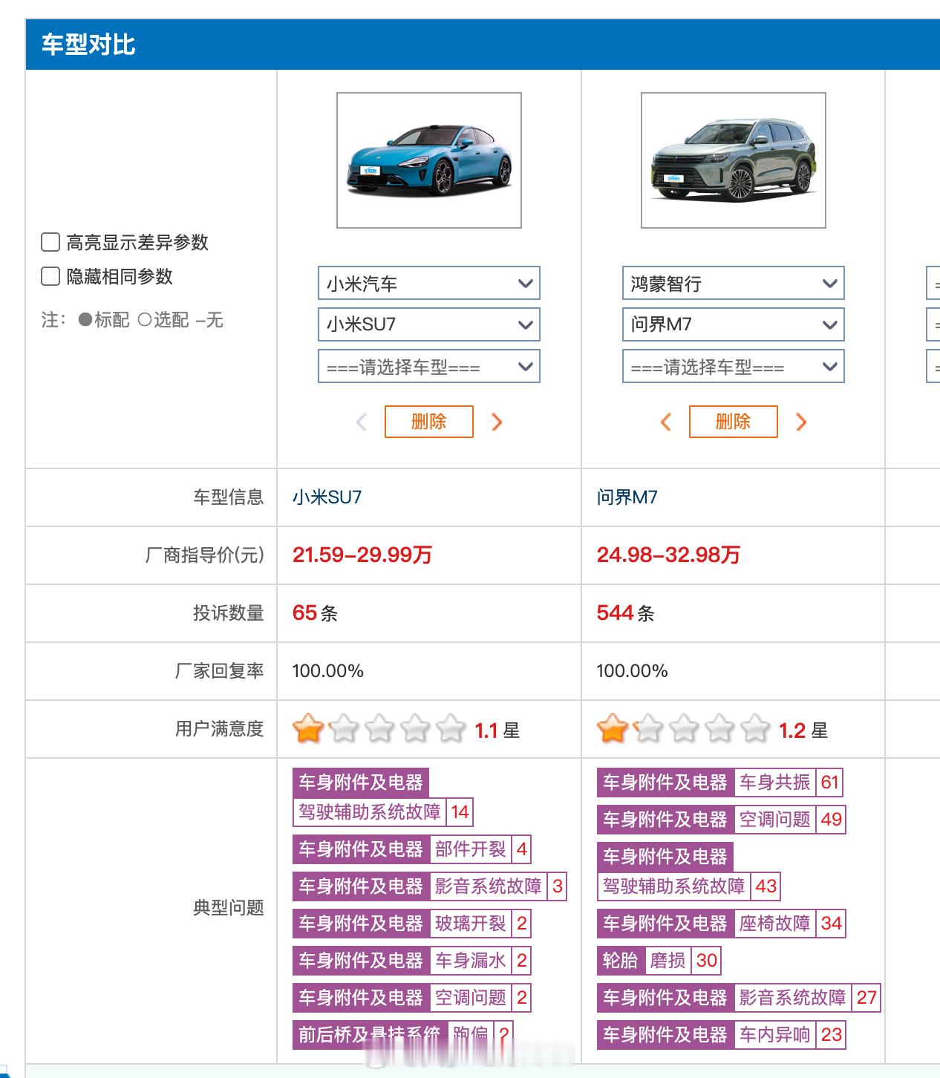Click the 24.98-32.98万 price value
940x1078 pixels.
click(668, 555)
